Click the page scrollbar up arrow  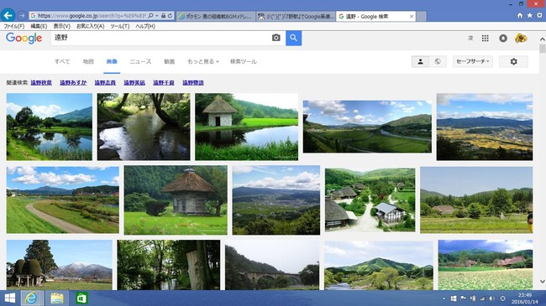[543, 39]
